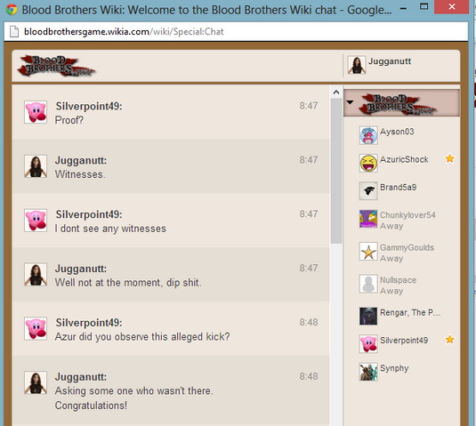The image size is (476, 426).
Task: Click Silverpoint49's Kirby avatar on Proof? message
Action: pyautogui.click(x=36, y=112)
